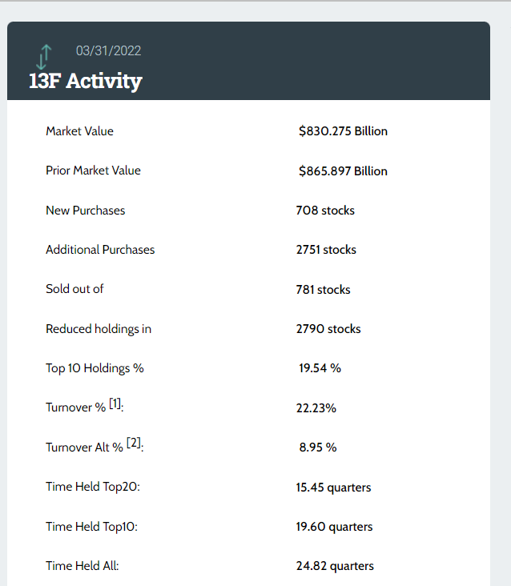511x586 pixels.
Task: Click the 24.82 quarters value
Action: click(335, 566)
